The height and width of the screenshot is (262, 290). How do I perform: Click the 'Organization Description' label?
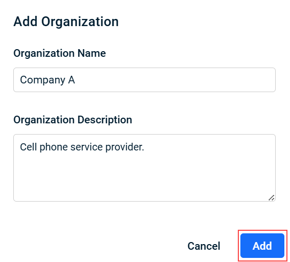73,120
